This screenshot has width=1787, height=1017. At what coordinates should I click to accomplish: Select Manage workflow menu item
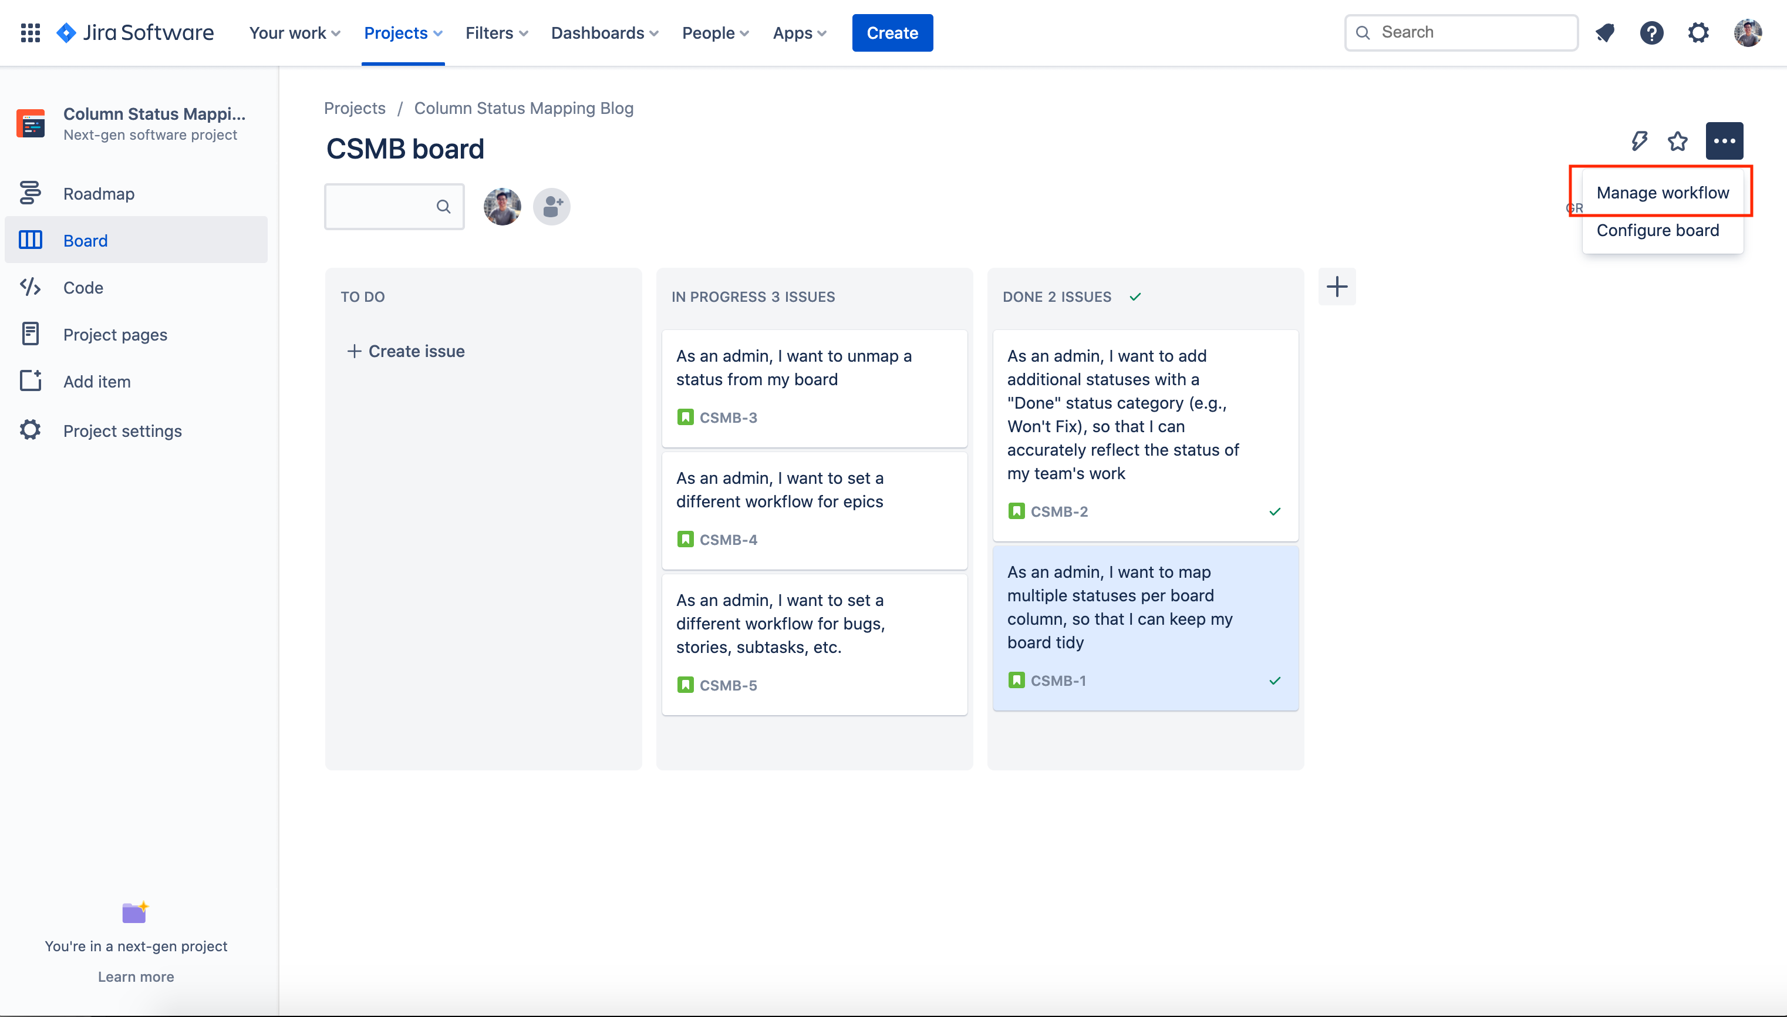1662,193
